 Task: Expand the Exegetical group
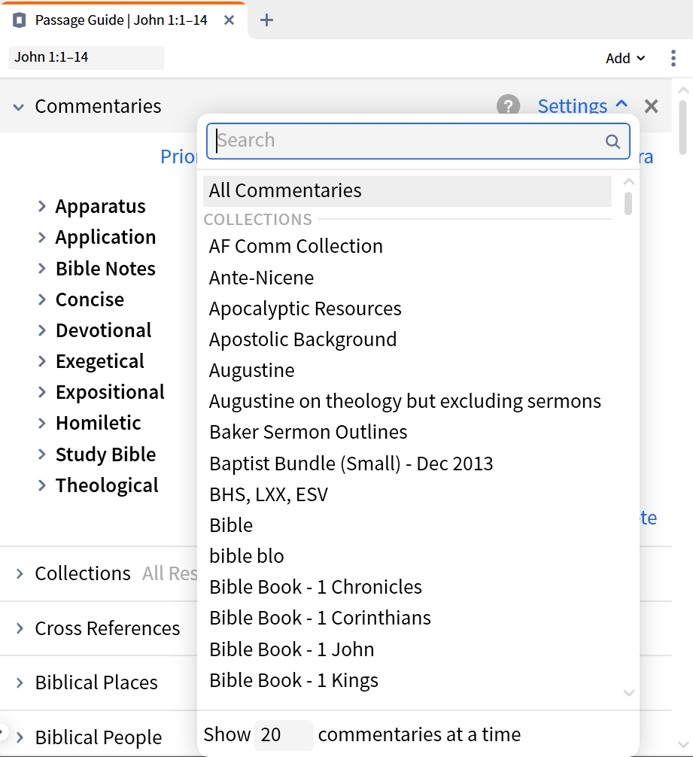point(42,361)
